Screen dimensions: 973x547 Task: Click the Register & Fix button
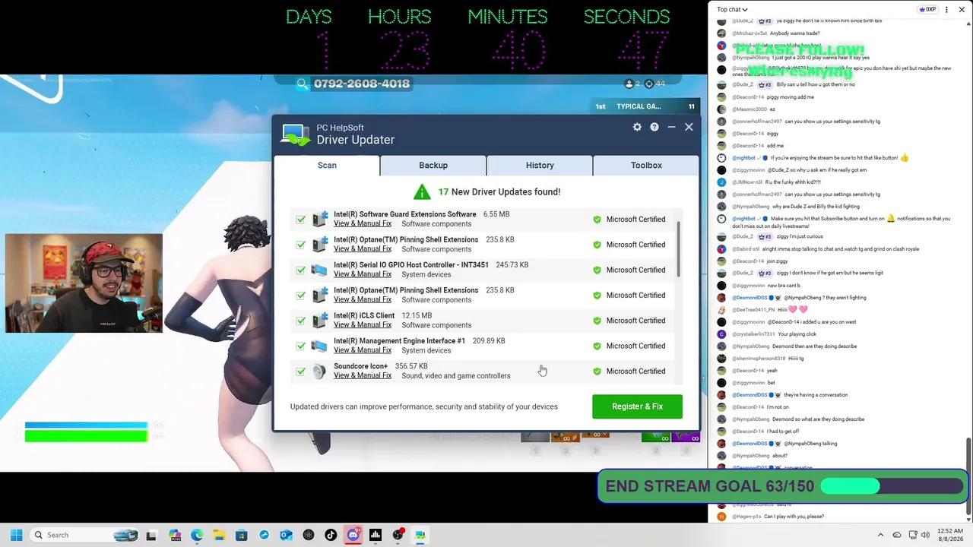[637, 406]
